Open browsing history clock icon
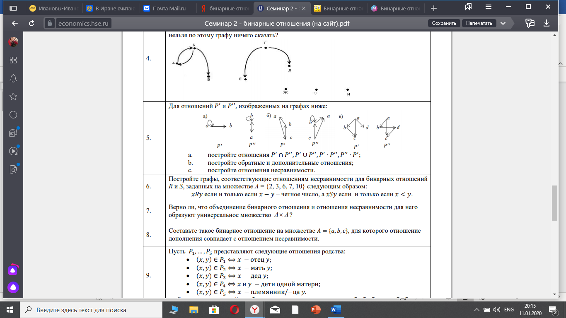 click(x=13, y=115)
